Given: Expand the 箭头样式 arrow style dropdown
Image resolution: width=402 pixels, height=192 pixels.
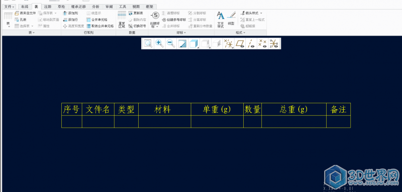Looking at the screenshot, I should pos(261,13).
